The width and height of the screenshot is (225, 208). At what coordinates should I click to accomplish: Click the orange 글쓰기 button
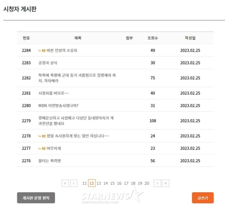click(203, 198)
